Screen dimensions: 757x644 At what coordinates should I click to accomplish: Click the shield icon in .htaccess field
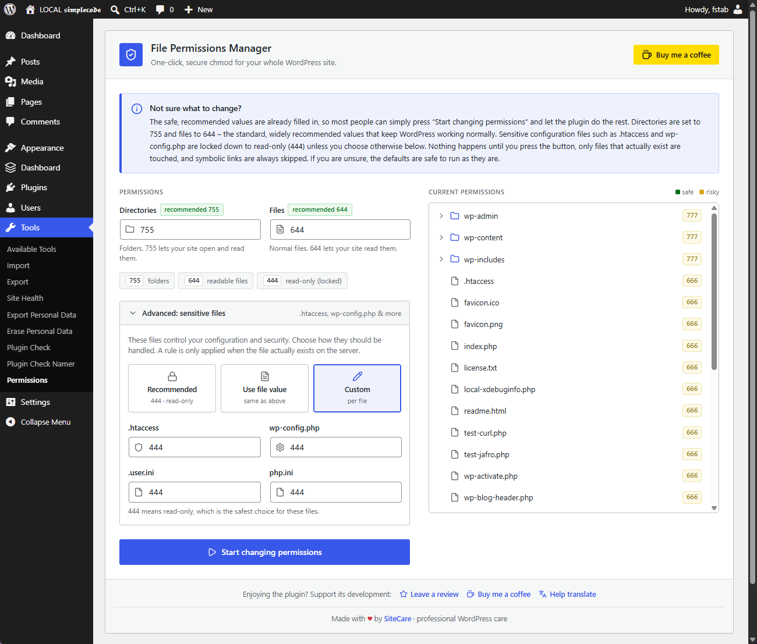click(139, 447)
